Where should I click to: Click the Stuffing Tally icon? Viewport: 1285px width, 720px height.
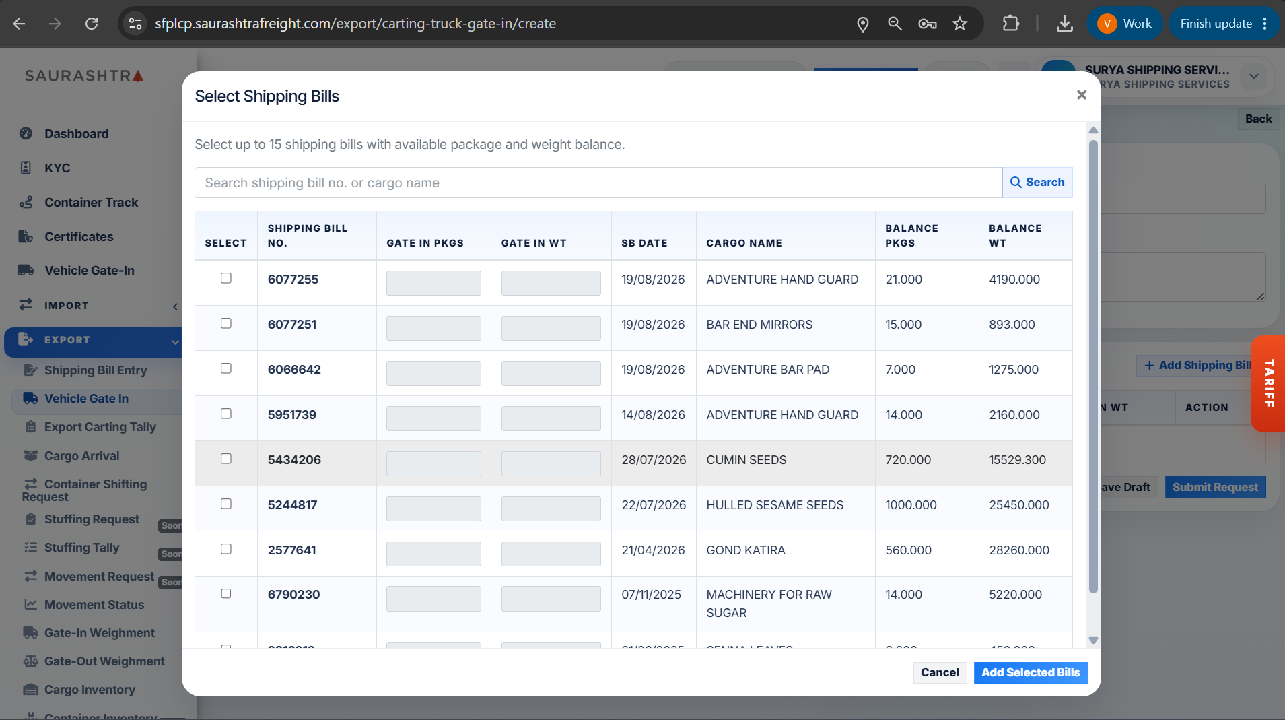30,547
